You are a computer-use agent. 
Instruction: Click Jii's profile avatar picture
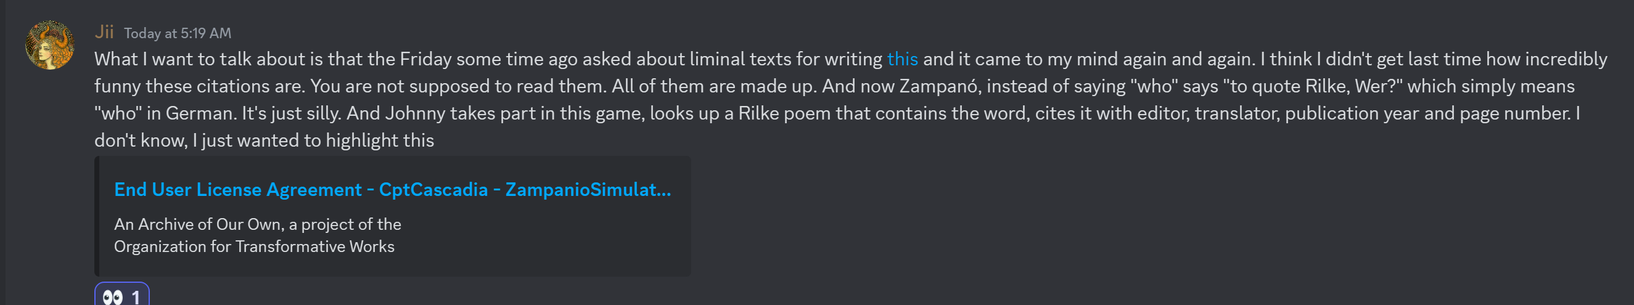[x=49, y=45]
